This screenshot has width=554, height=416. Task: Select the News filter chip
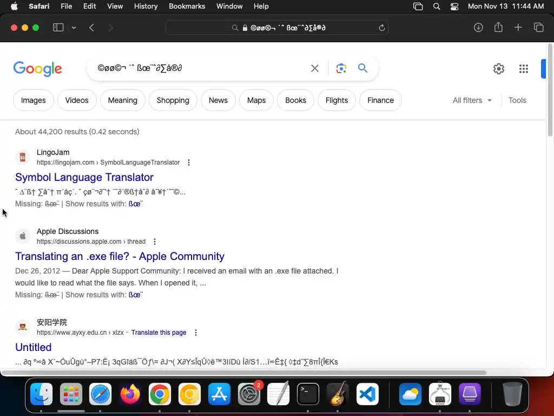coord(218,100)
